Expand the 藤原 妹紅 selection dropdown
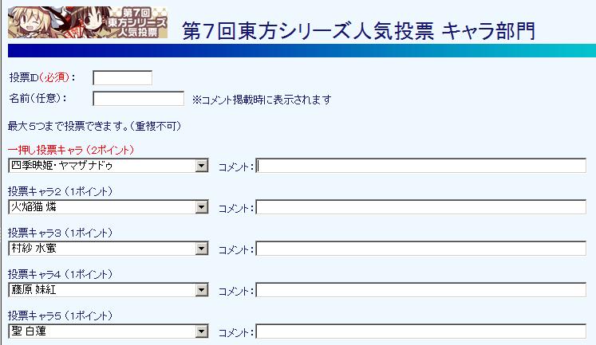The image size is (596, 345). point(108,290)
